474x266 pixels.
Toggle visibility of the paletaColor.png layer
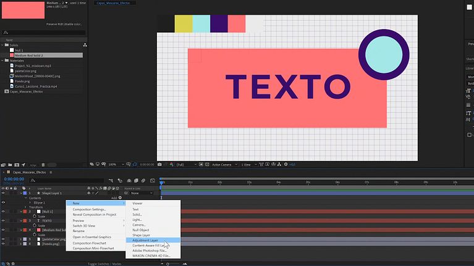coord(3,239)
